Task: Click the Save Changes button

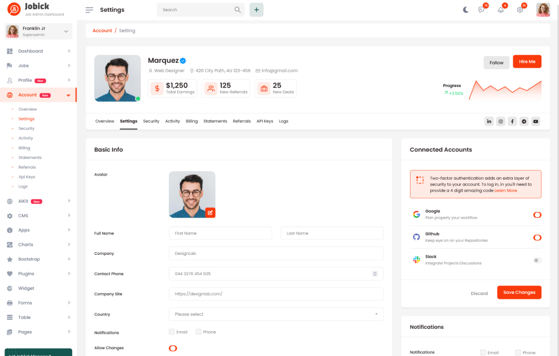Action: 519,292
